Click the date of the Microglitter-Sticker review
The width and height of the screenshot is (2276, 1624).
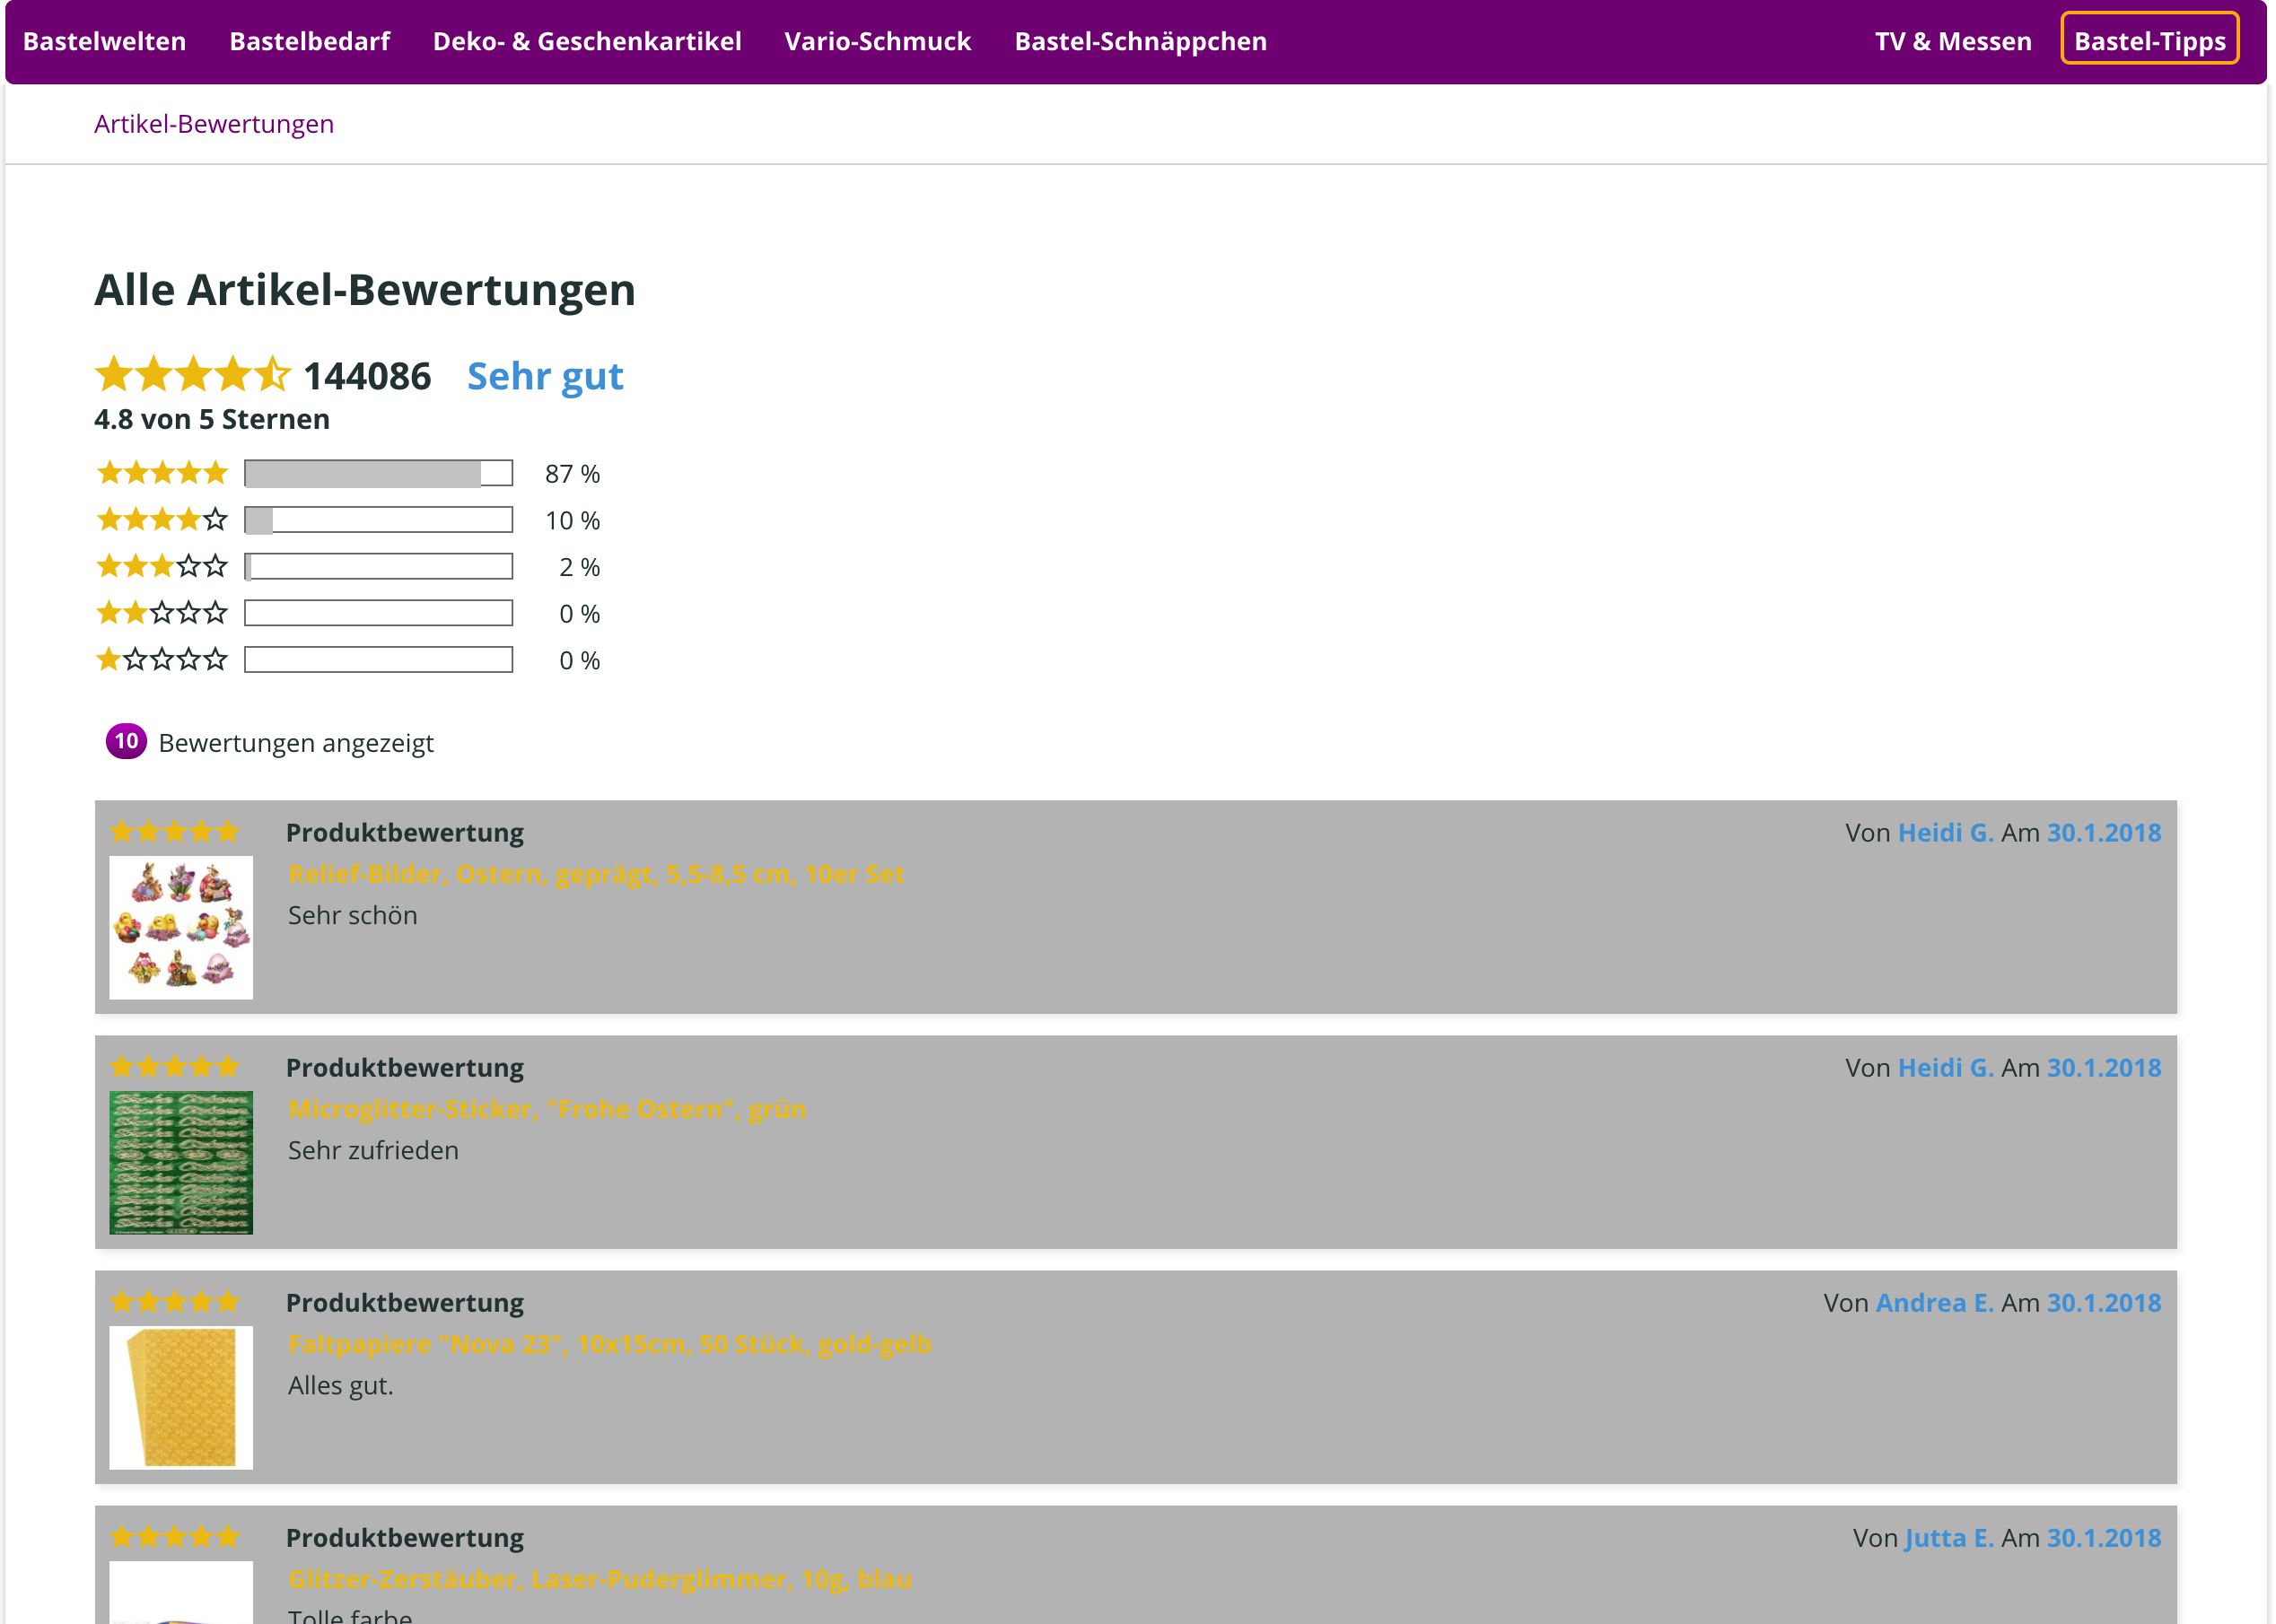pyautogui.click(x=2104, y=1067)
